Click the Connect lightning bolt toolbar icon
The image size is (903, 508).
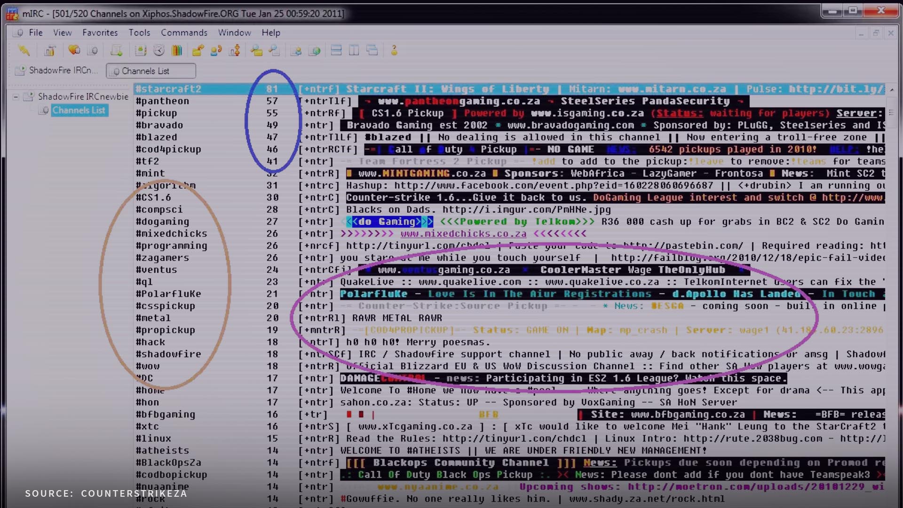(x=24, y=50)
